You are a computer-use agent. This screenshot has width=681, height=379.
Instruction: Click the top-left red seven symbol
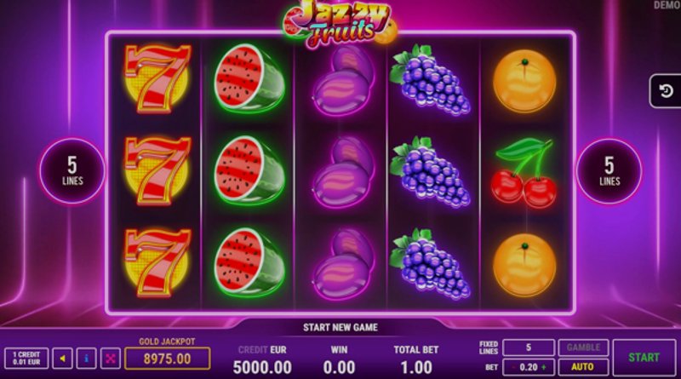[157, 78]
